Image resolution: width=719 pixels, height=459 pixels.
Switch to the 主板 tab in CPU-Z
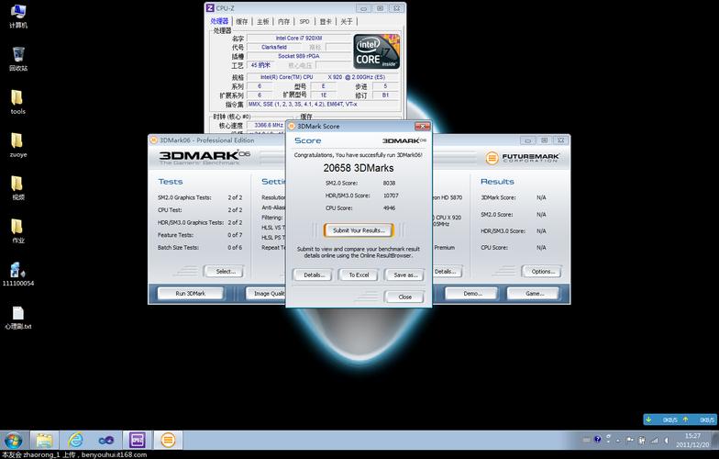pos(262,21)
